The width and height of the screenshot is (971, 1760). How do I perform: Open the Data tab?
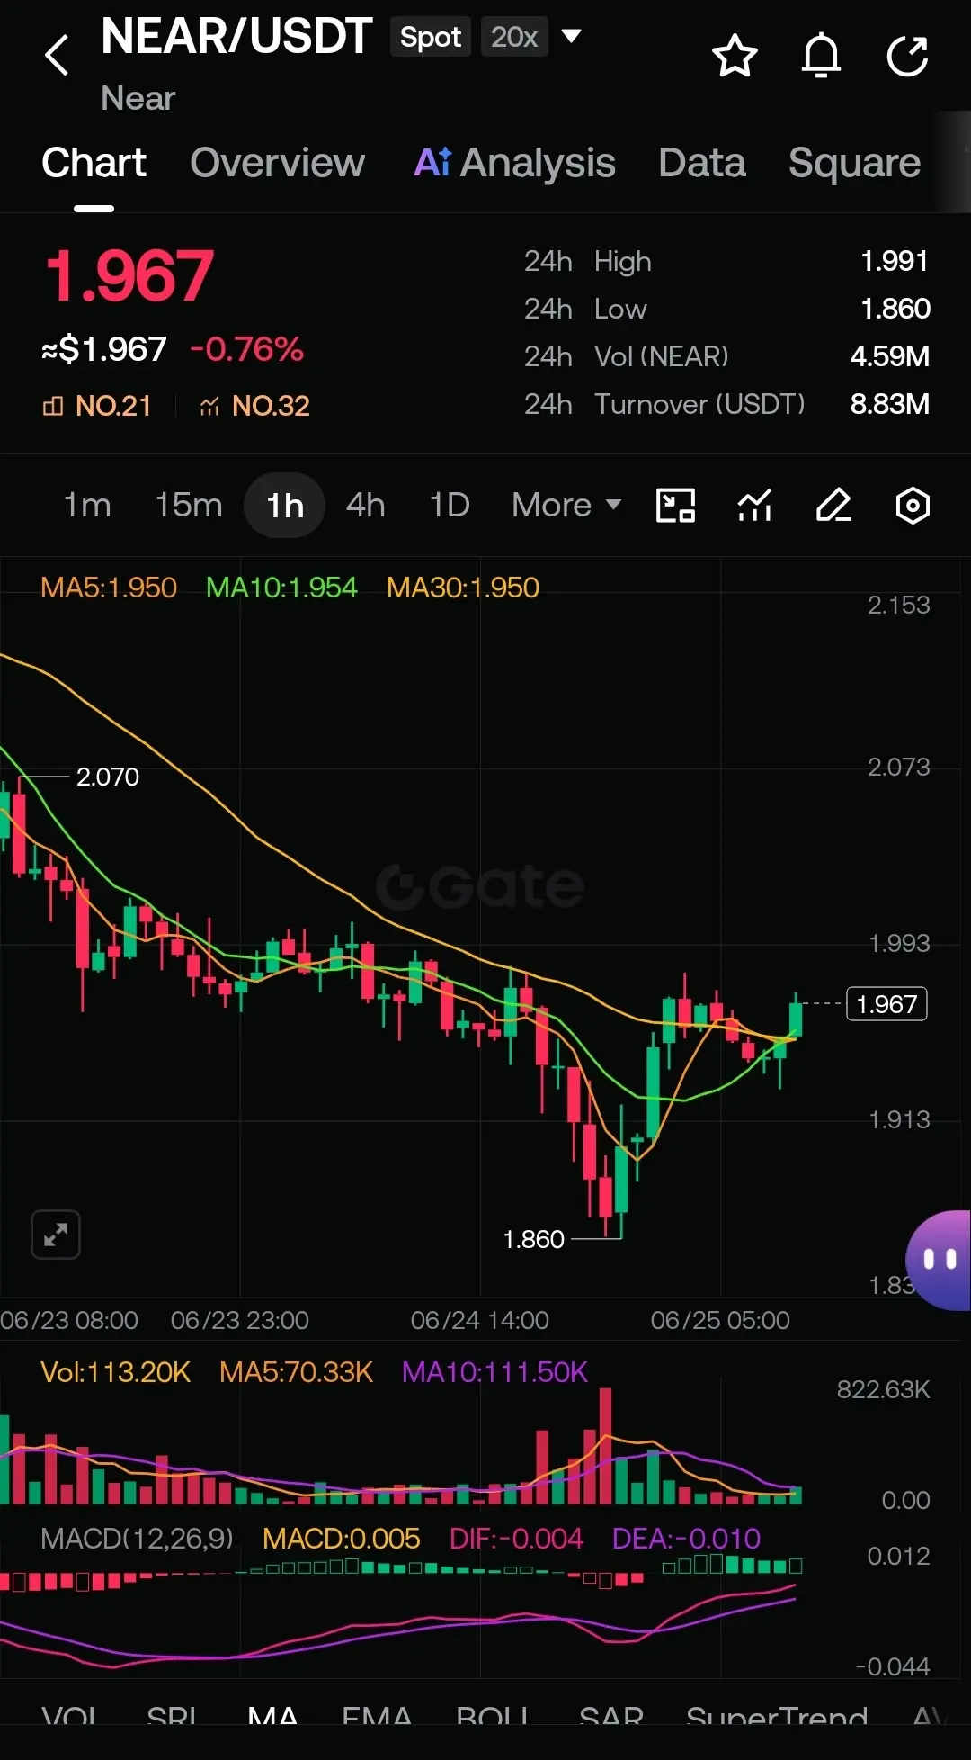701,163
